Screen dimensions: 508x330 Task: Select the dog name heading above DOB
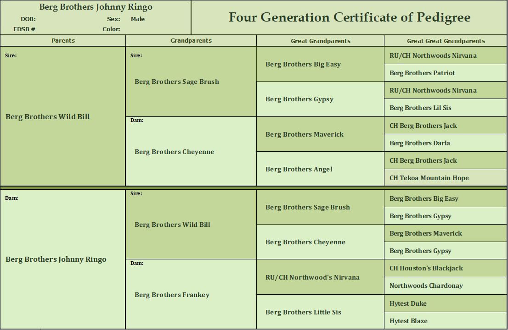point(96,7)
